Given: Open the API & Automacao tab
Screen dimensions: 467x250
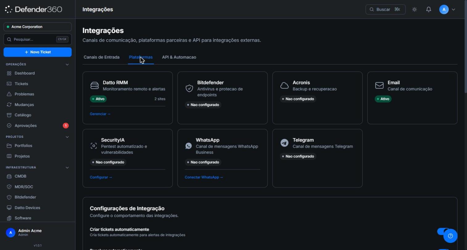Looking at the screenshot, I should [179, 57].
